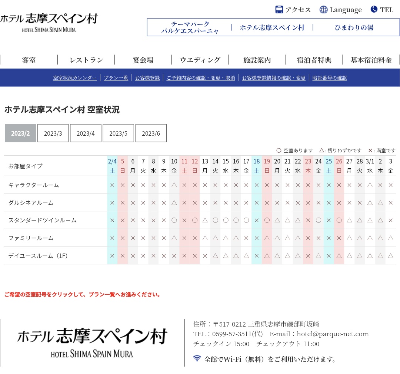400x374 pixels.
Task: Click キャラクタールーム triangle on Feb 10
Action: pyautogui.click(x=174, y=185)
